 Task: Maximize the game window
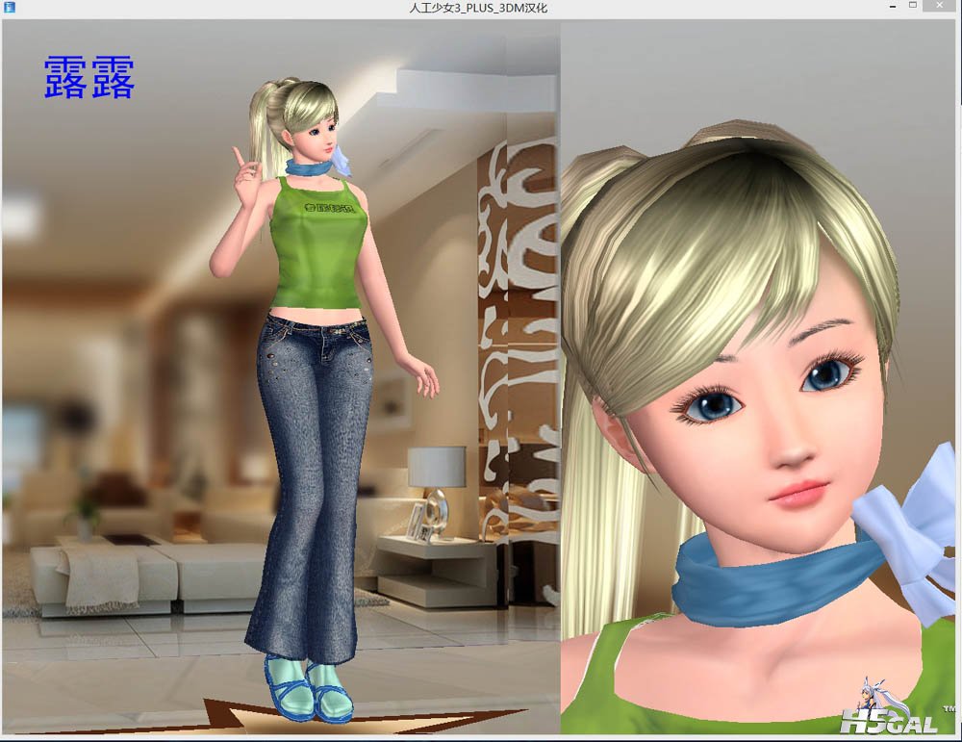tap(913, 7)
